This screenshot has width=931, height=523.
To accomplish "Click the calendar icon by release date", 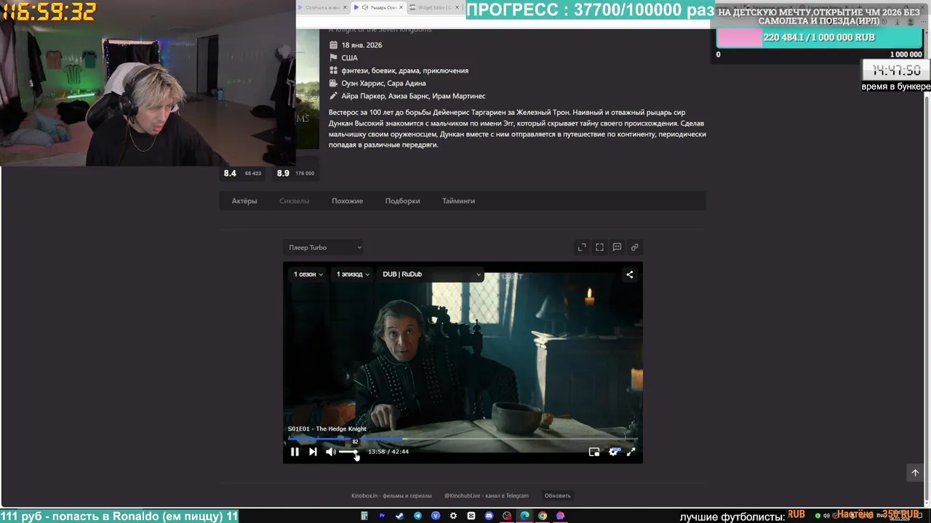I will click(x=333, y=45).
